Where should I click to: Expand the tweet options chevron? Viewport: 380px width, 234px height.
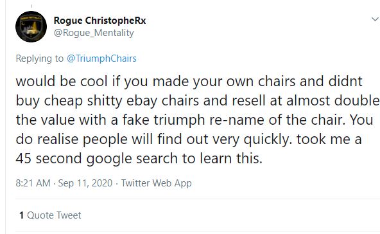(375, 19)
